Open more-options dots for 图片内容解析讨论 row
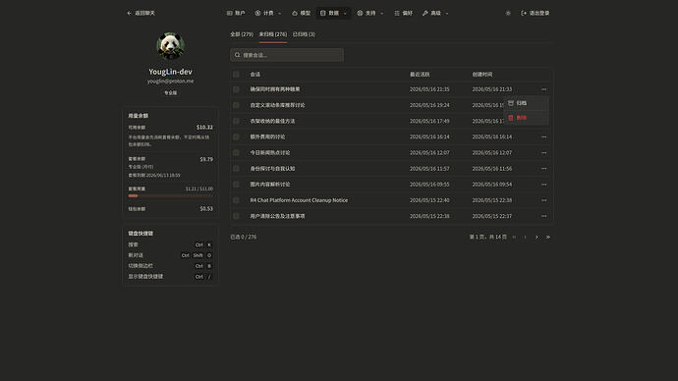The image size is (678, 381). tap(544, 185)
